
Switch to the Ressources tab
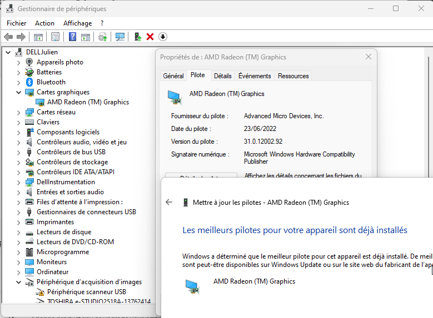(x=293, y=76)
